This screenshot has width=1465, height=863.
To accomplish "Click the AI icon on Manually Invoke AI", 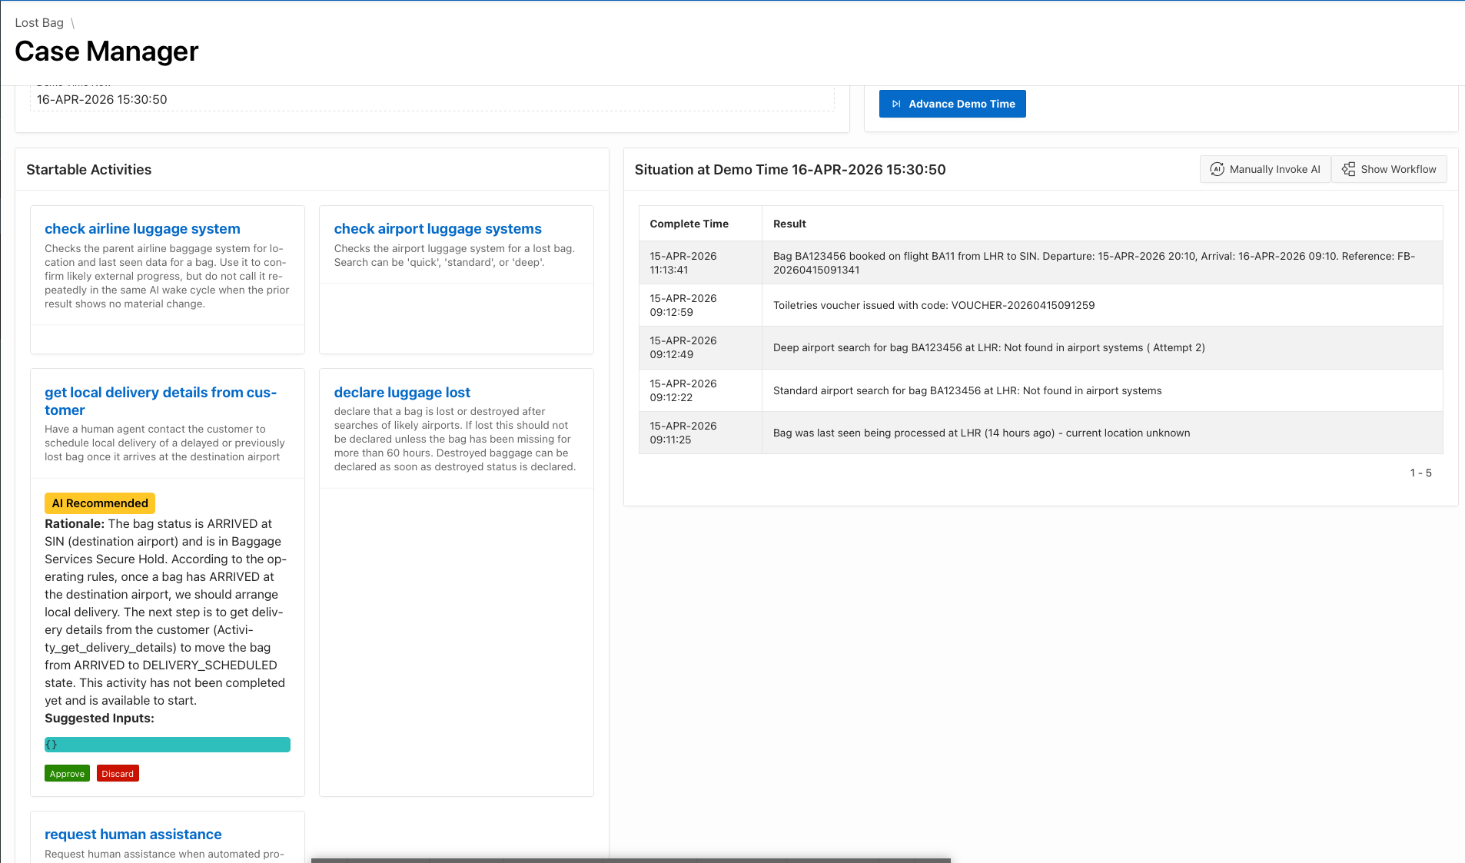I will point(1217,169).
